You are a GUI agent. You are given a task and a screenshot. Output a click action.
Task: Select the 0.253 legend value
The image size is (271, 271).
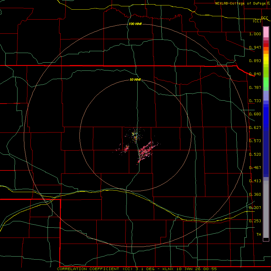[255, 221]
